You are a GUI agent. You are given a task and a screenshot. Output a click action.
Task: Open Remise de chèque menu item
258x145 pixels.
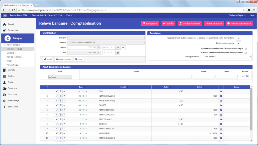pyautogui.click(x=14, y=57)
